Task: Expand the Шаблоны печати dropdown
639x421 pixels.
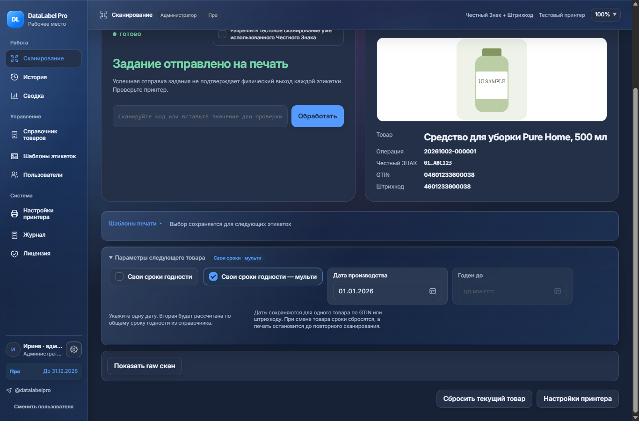Action: (136, 224)
